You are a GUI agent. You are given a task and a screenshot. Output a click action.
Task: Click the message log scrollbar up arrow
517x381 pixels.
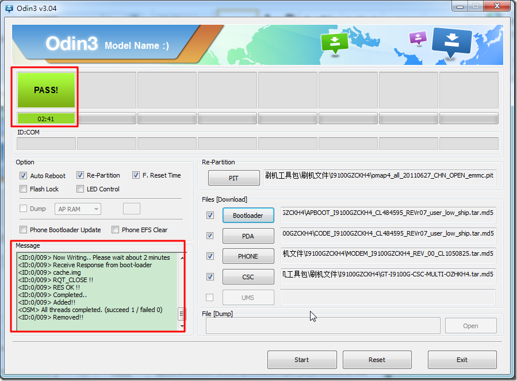pyautogui.click(x=182, y=257)
